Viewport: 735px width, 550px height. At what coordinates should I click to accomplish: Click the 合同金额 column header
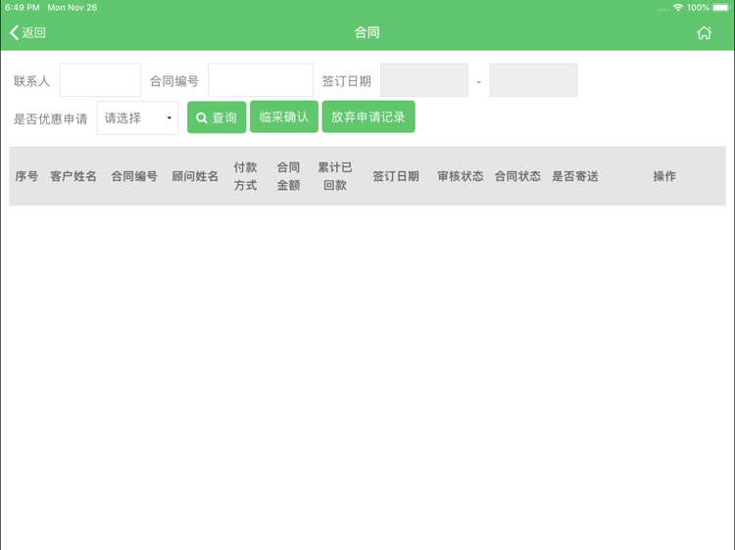288,176
